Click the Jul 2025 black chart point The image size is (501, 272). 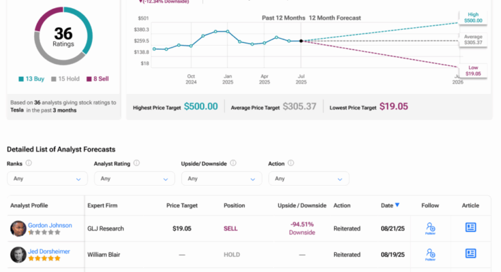point(301,41)
